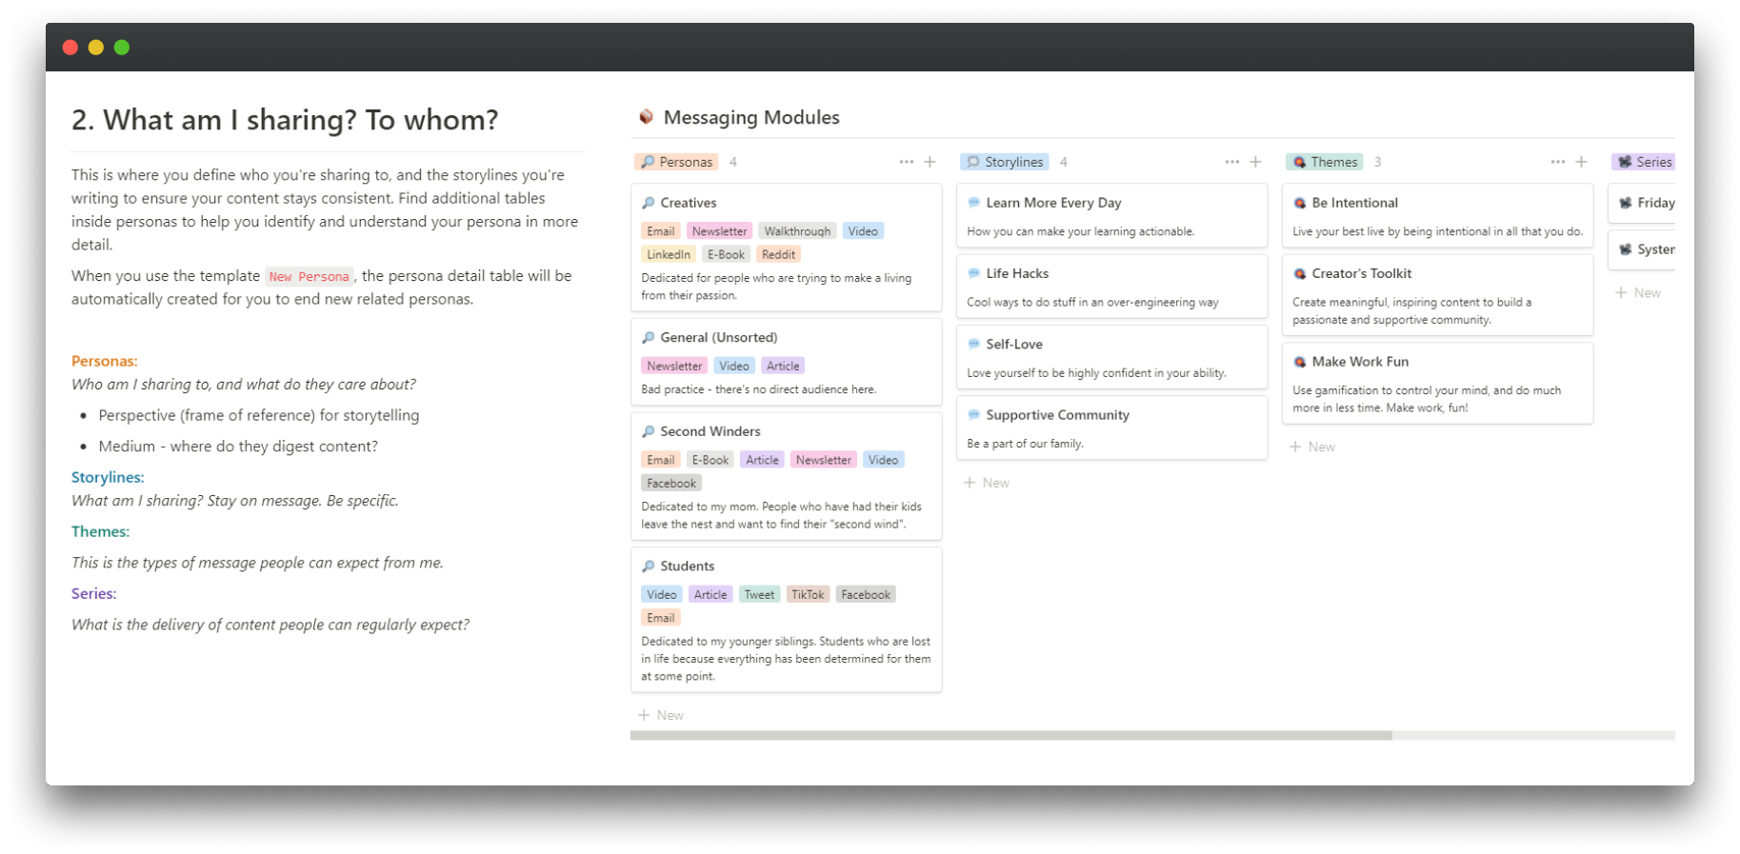Click the horizontal scrollbar below the board

coord(1010,736)
